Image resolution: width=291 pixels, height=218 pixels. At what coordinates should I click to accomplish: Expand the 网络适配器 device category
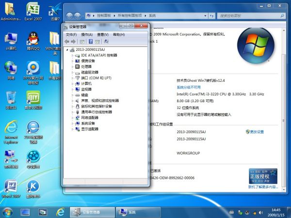point(72,118)
